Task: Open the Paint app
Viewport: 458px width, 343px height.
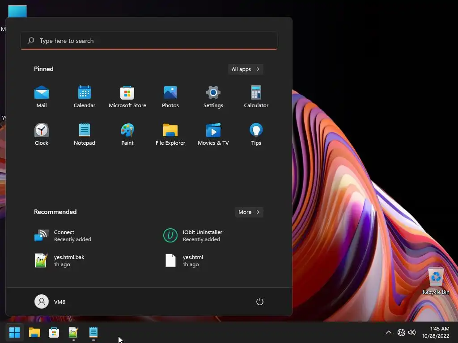Action: point(127,134)
